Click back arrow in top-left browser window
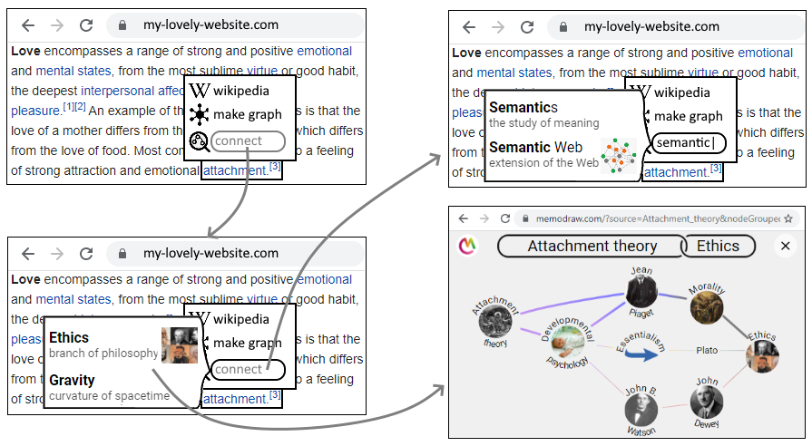812x446 pixels. point(28,24)
